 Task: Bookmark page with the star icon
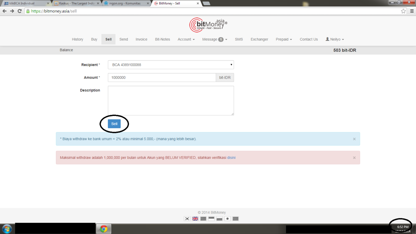pyautogui.click(x=403, y=11)
